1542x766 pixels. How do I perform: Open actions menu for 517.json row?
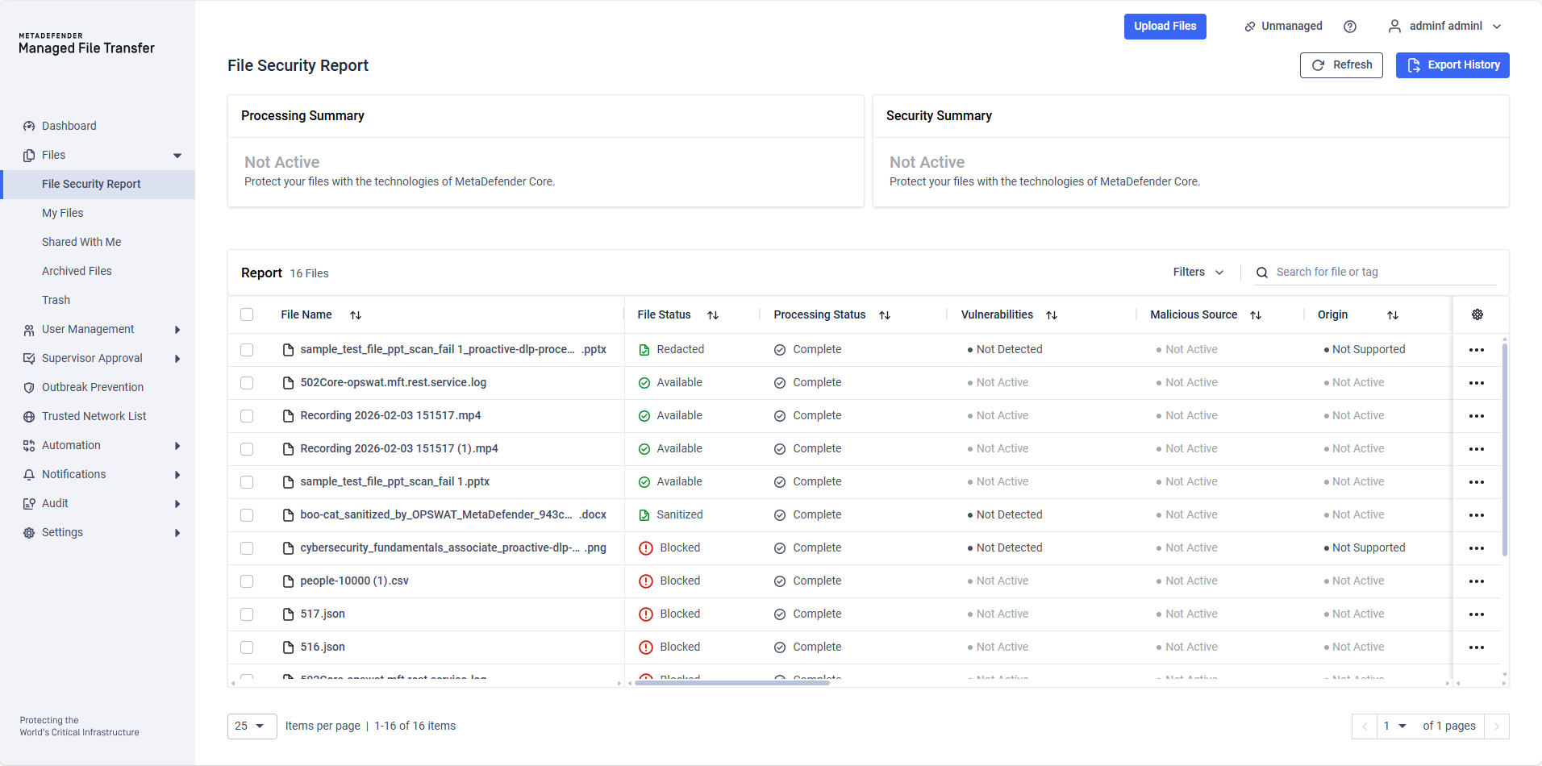(x=1476, y=614)
